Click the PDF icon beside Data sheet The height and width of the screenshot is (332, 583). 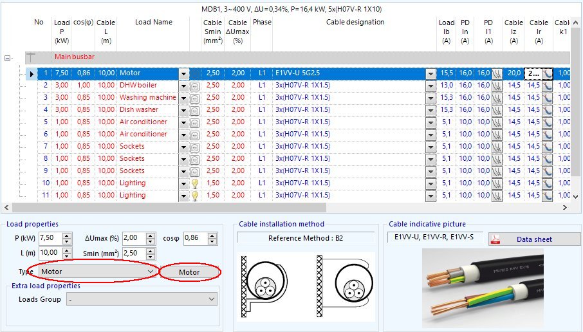tap(496, 239)
